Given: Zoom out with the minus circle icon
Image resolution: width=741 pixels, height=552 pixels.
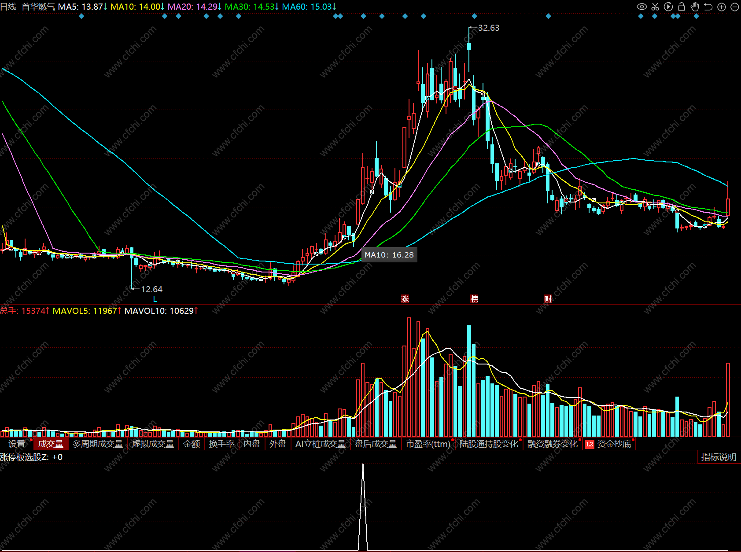Looking at the screenshot, I should pyautogui.click(x=734, y=7).
